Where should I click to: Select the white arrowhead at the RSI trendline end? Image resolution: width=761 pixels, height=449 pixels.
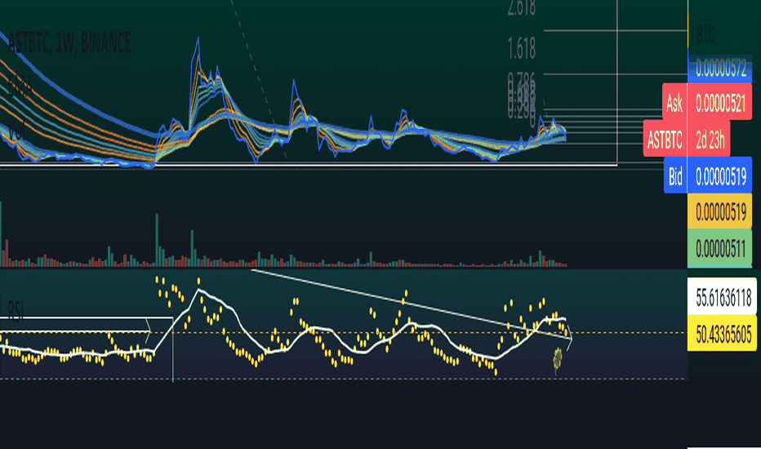click(x=570, y=339)
